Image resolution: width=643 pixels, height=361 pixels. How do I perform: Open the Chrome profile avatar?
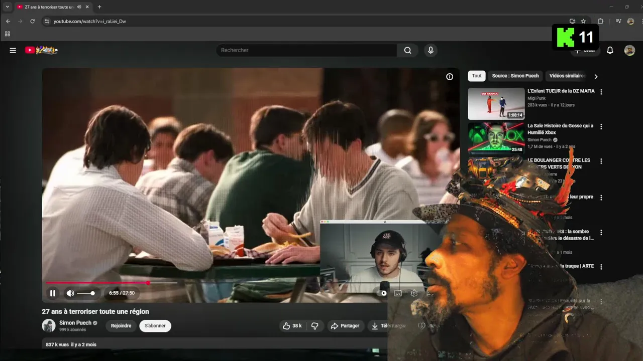(x=630, y=22)
